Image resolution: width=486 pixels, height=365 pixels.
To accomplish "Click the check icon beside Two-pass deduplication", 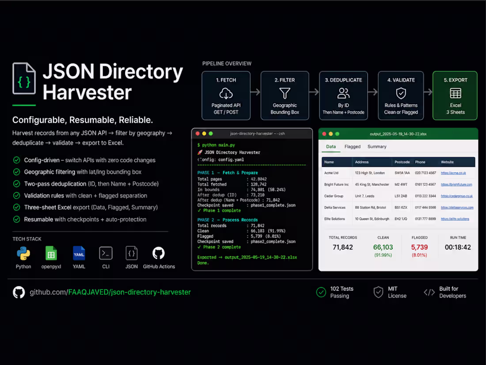I will tap(17, 184).
